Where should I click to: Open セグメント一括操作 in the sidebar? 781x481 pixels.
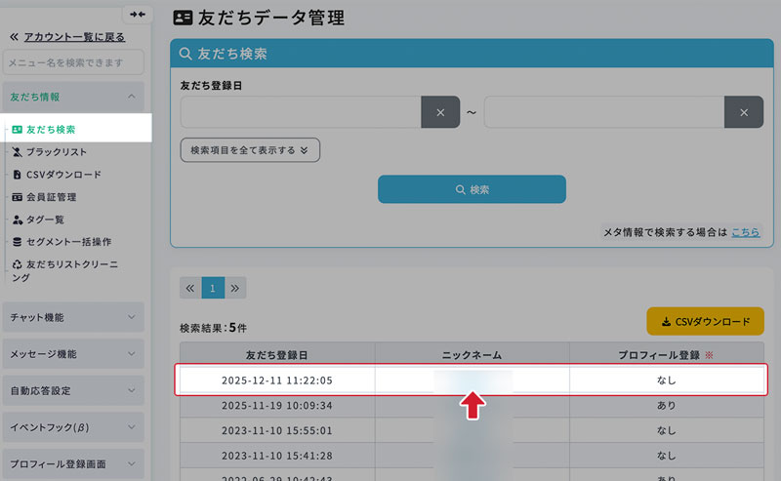click(68, 242)
